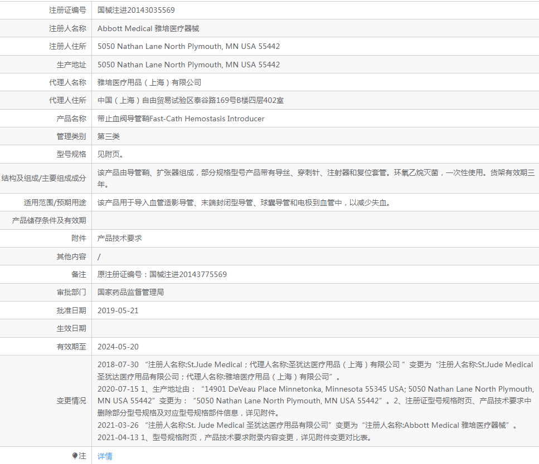
Task: Select the 第三类 category value
Action: [109, 137]
